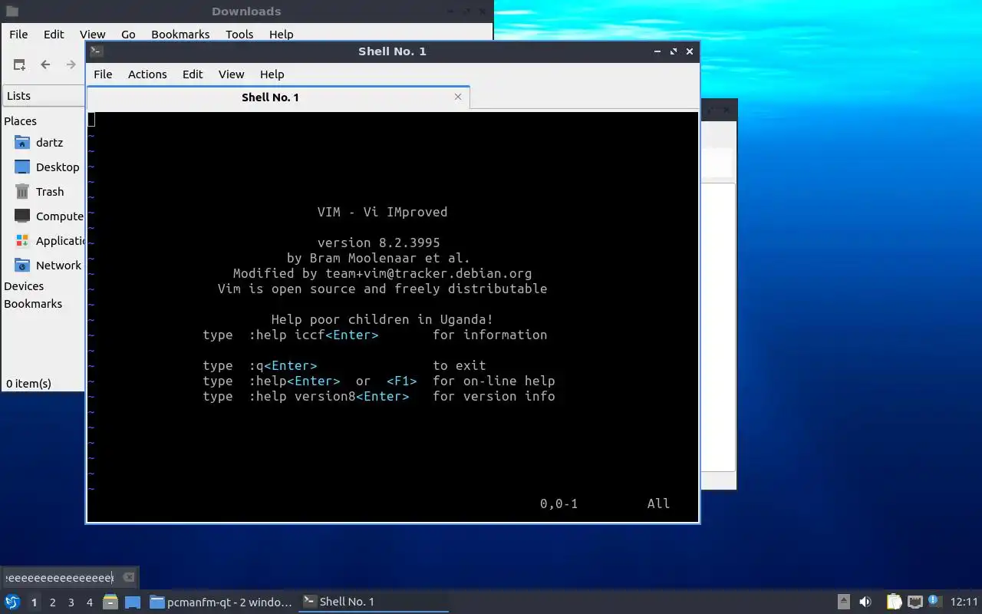The width and height of the screenshot is (982, 614).
Task: Open the update notification tray icon
Action: 934,601
